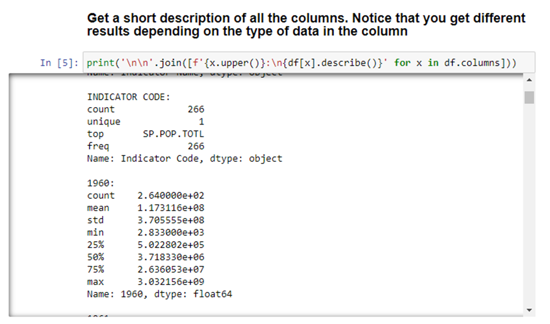Screen dimensions: 550x324
Task: Click the In [5]: cell prompt
Action: click(59, 63)
